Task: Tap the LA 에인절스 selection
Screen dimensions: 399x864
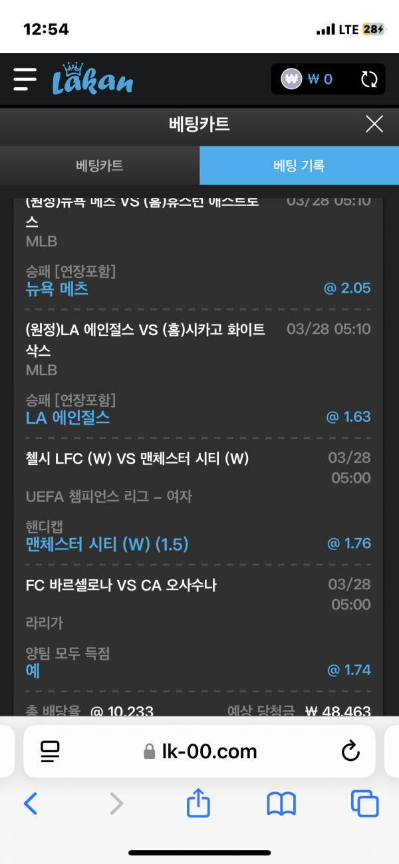Action: point(68,418)
